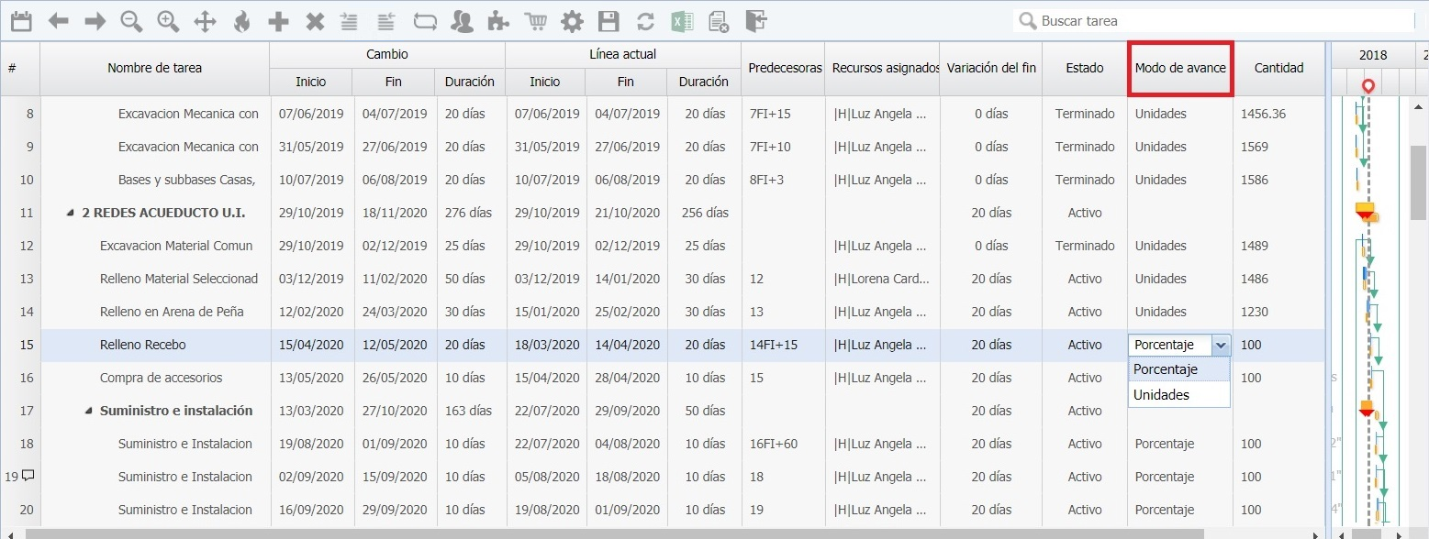
Task: Click the row number 11 cell
Action: [26, 213]
